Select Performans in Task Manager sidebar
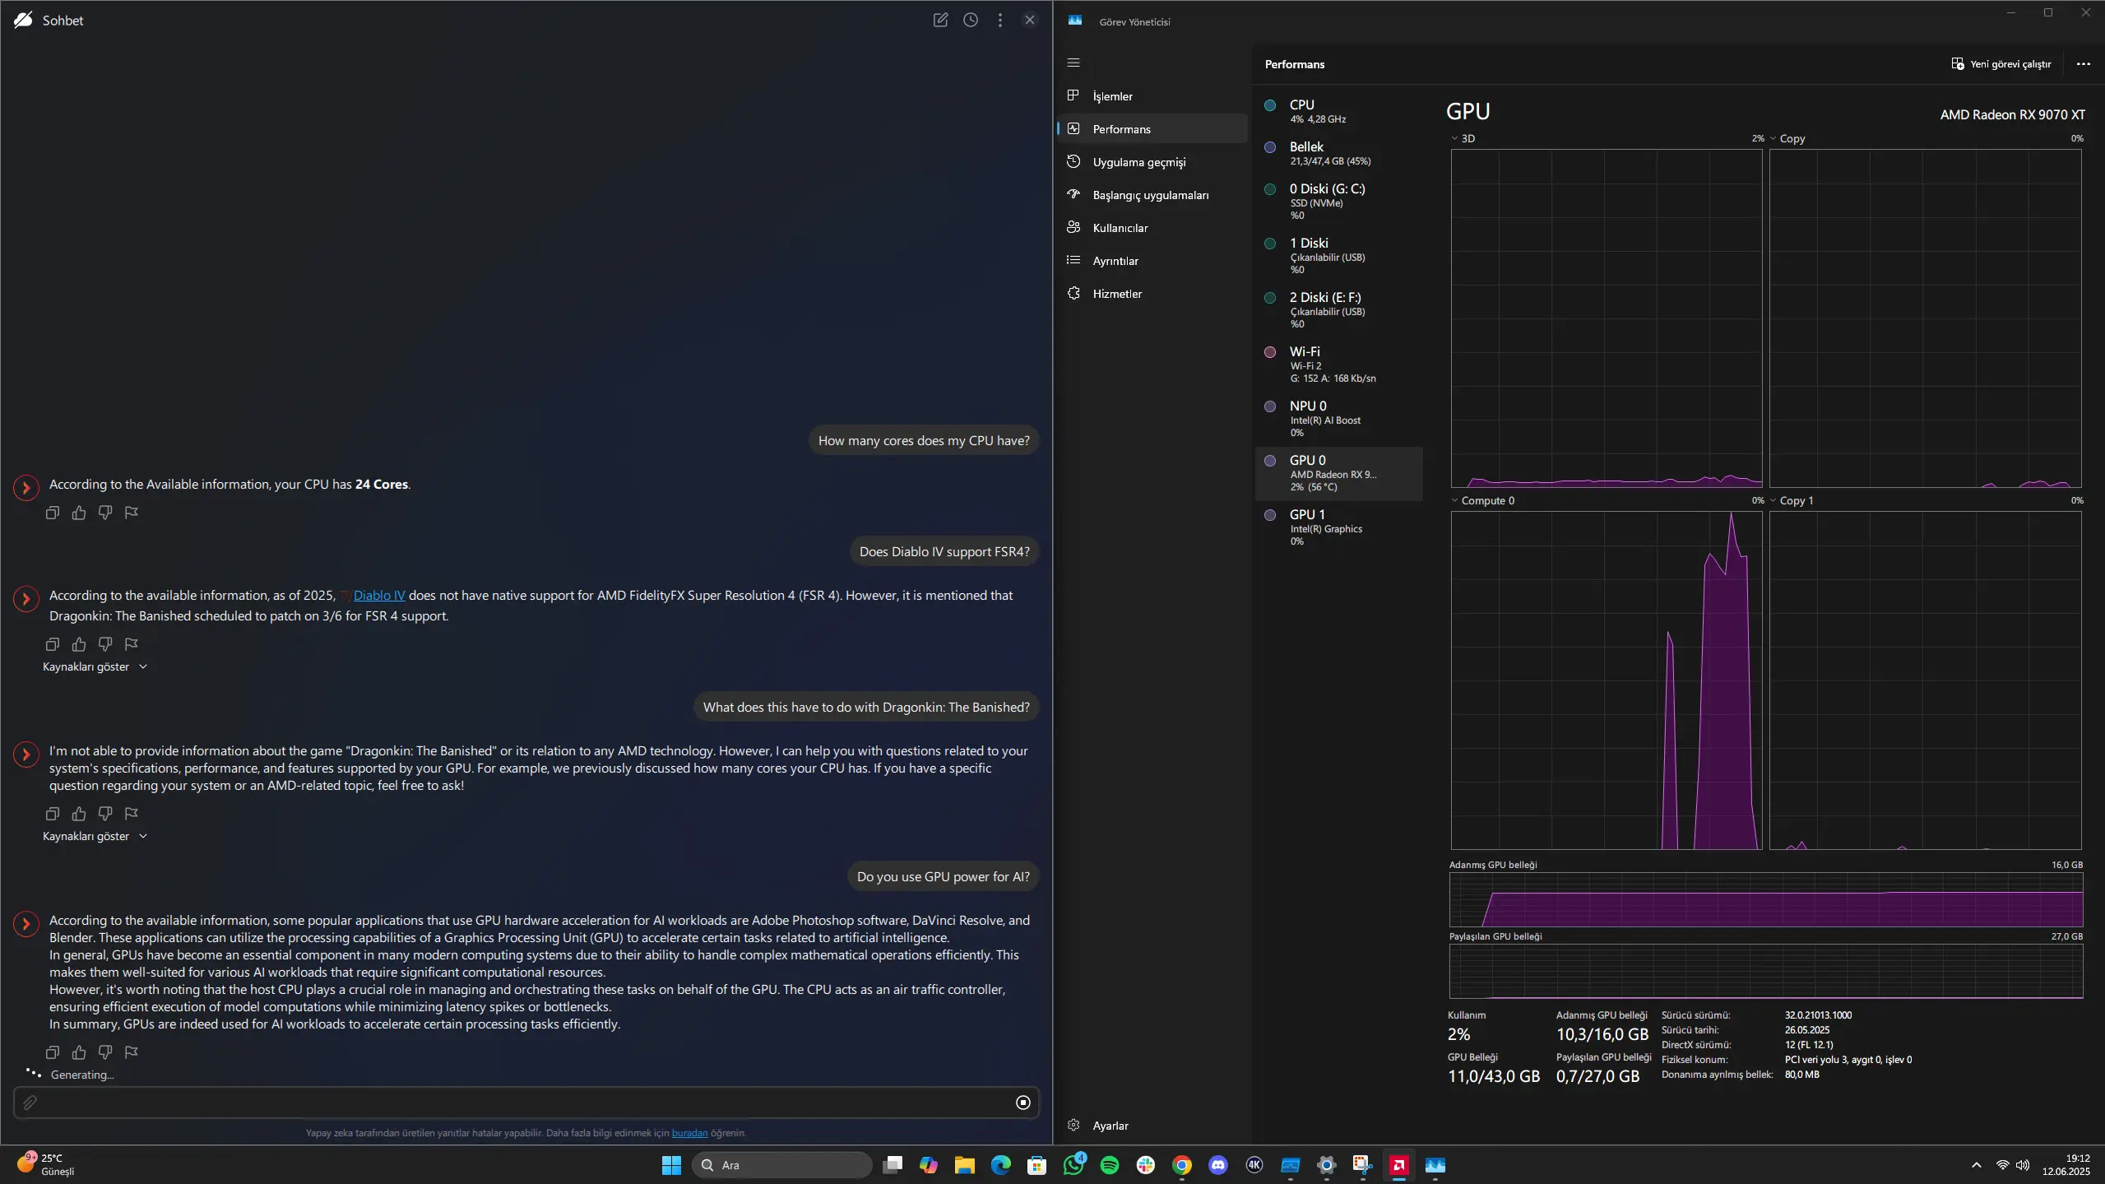This screenshot has height=1184, width=2105. coord(1152,129)
